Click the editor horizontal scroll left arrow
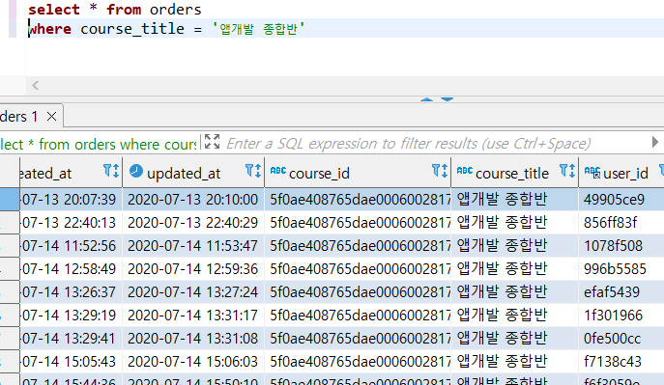This screenshot has width=664, height=385. tap(36, 85)
